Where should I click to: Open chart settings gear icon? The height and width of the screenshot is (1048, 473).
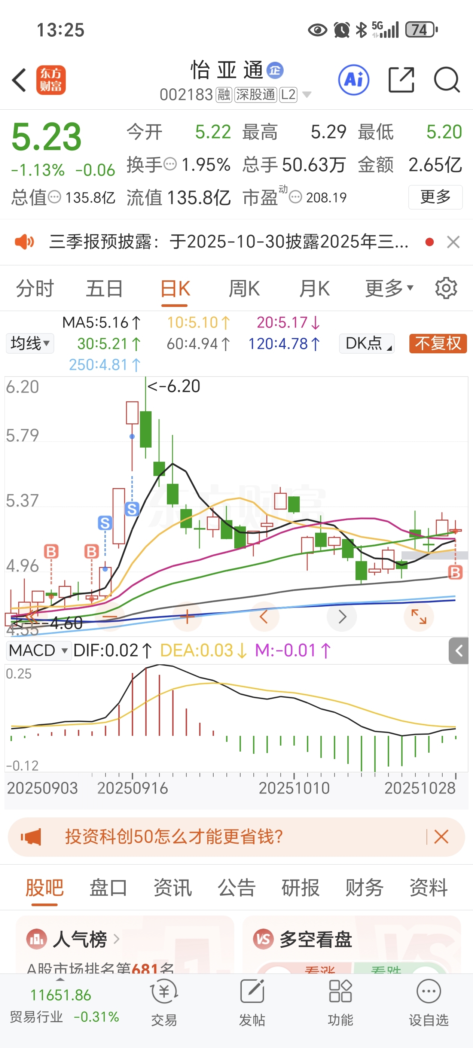coord(446,289)
